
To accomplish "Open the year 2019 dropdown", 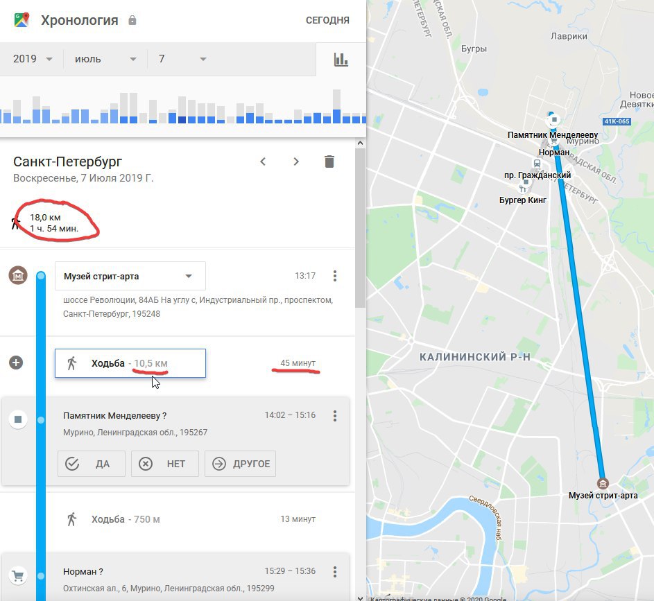I will [32, 59].
